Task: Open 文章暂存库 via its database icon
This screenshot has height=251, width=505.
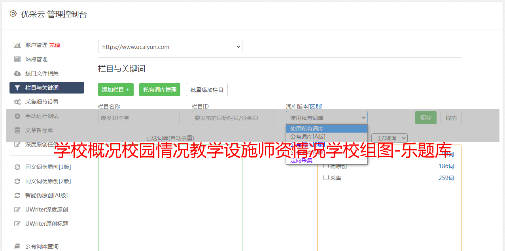Action: pos(17,130)
